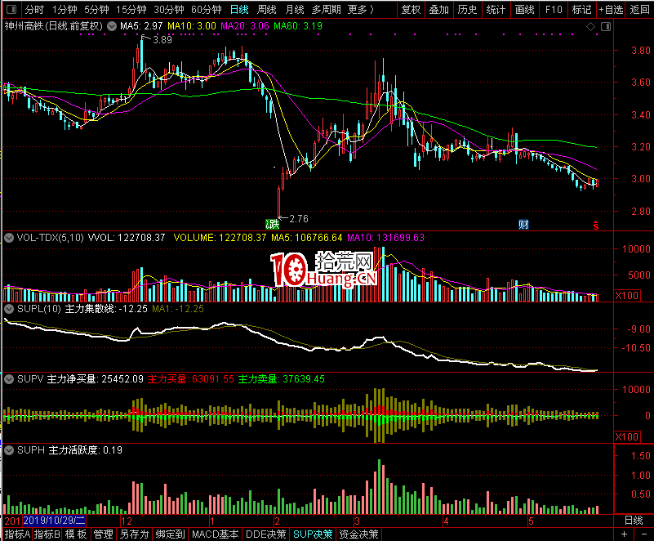Select the 15分钟 period
Viewport: 654px width, 541px height.
coord(131,9)
